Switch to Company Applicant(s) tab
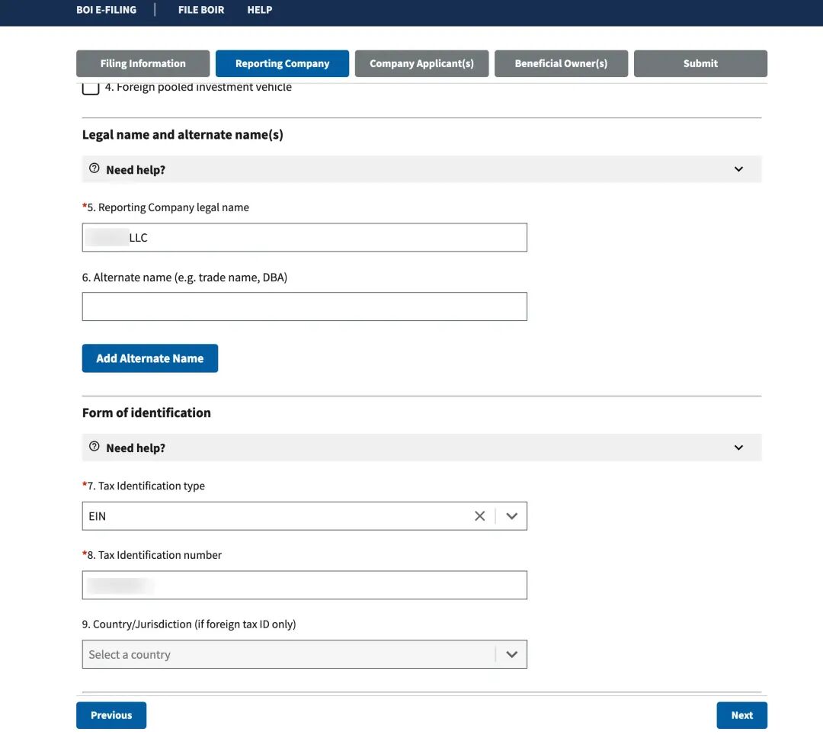823x735 pixels. pyautogui.click(x=421, y=63)
